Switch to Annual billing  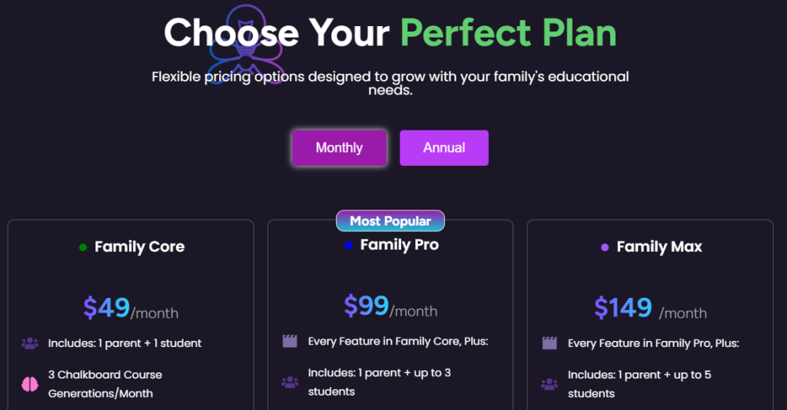coord(443,147)
